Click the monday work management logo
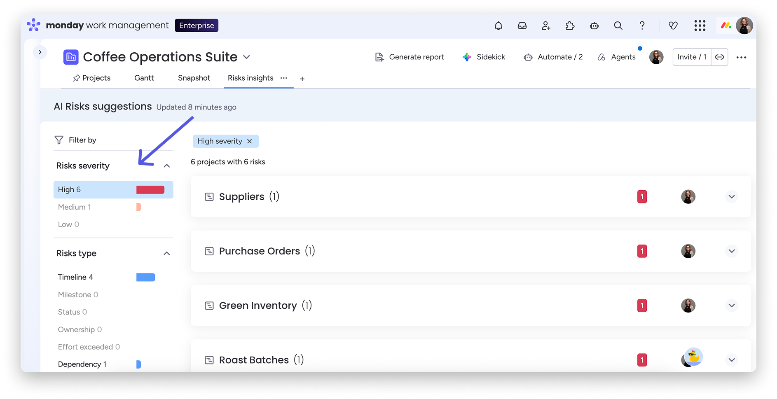The height and width of the screenshot is (399, 777). [x=98, y=25]
